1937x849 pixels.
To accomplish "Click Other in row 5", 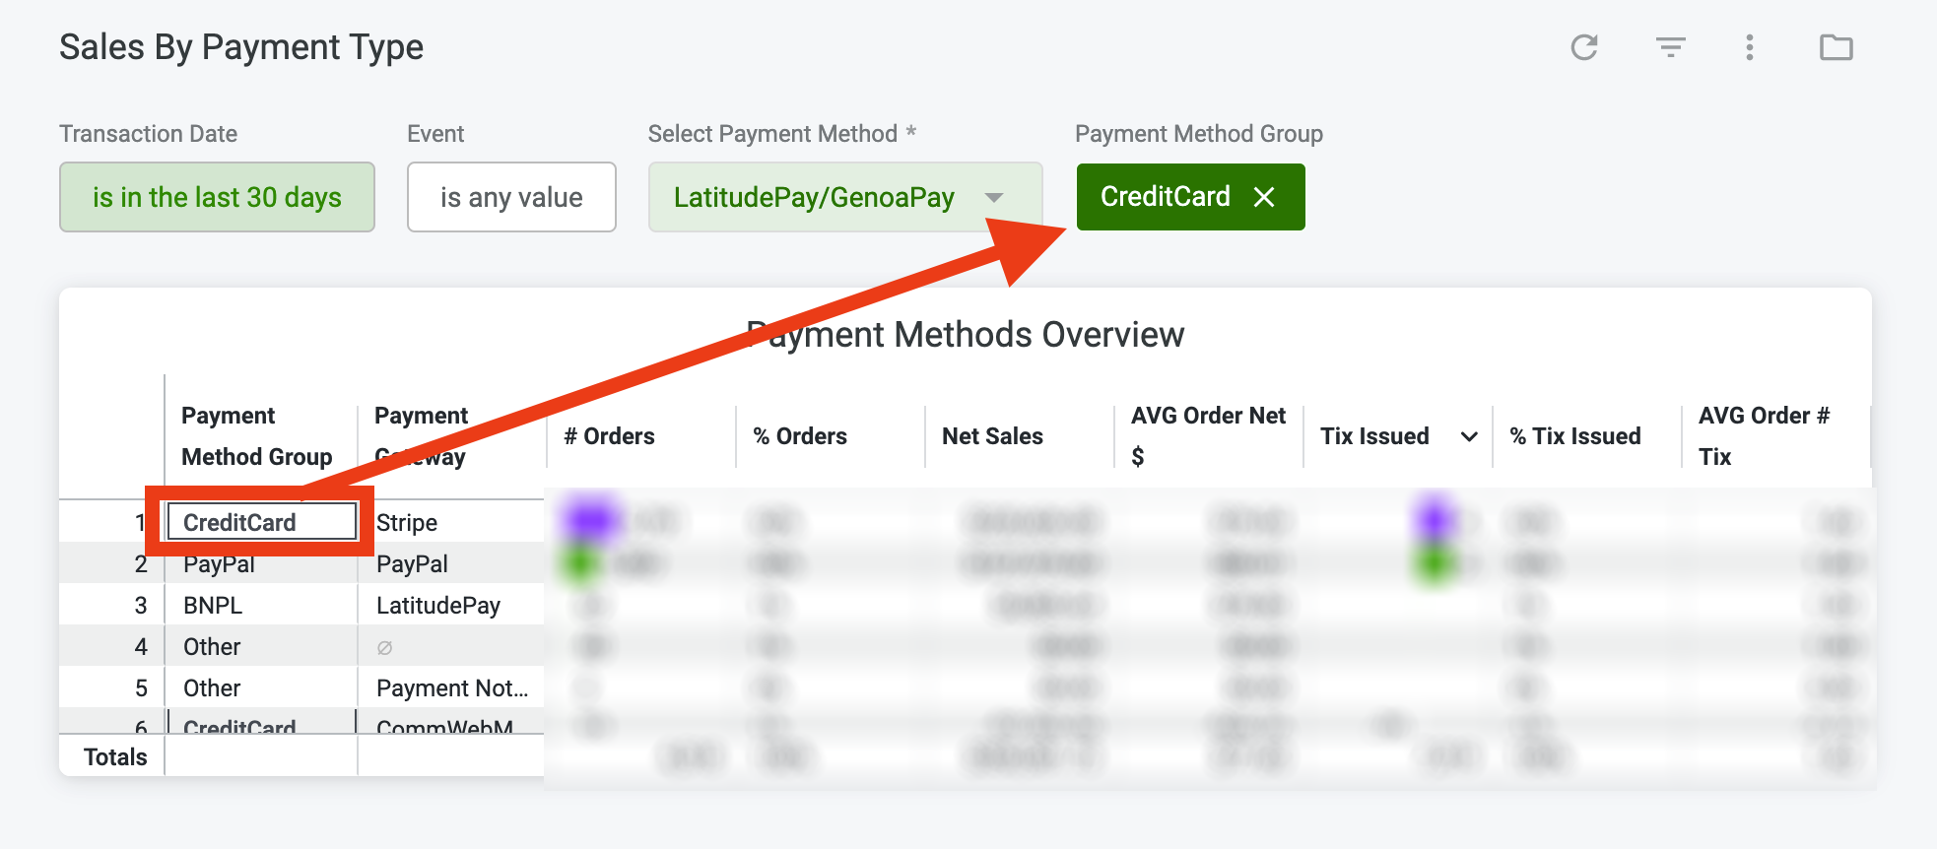I will tap(212, 688).
